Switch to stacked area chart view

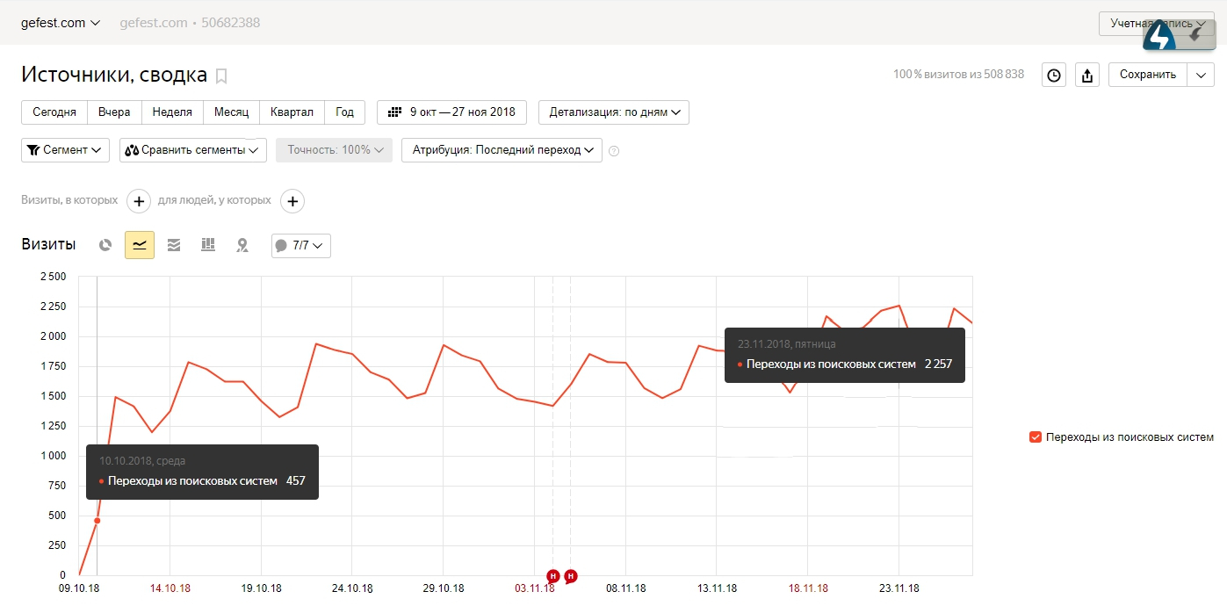174,245
